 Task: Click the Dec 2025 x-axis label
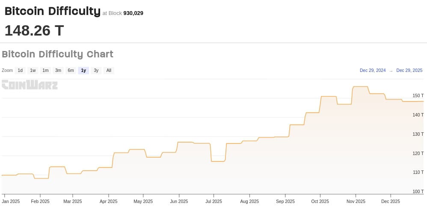click(390, 201)
